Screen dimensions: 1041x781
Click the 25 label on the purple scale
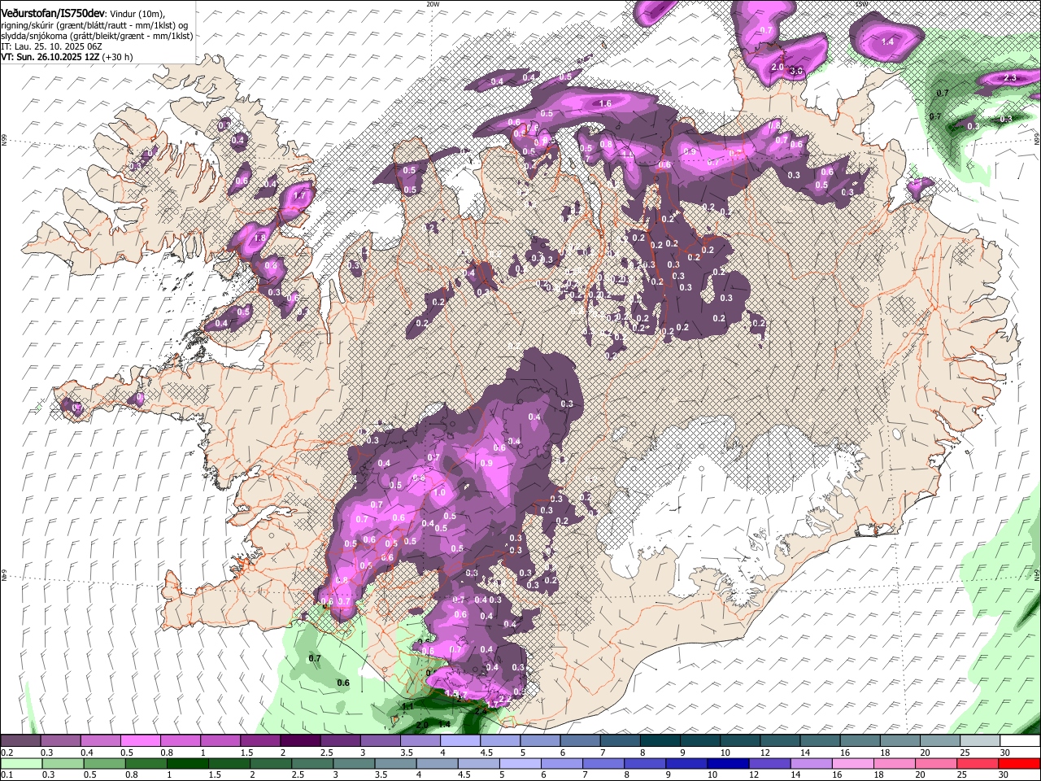(x=965, y=753)
